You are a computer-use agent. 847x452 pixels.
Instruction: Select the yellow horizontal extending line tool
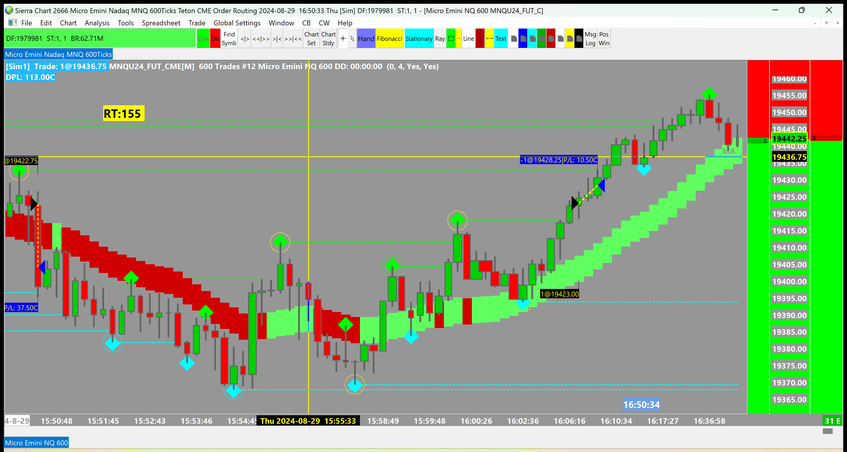pos(489,38)
